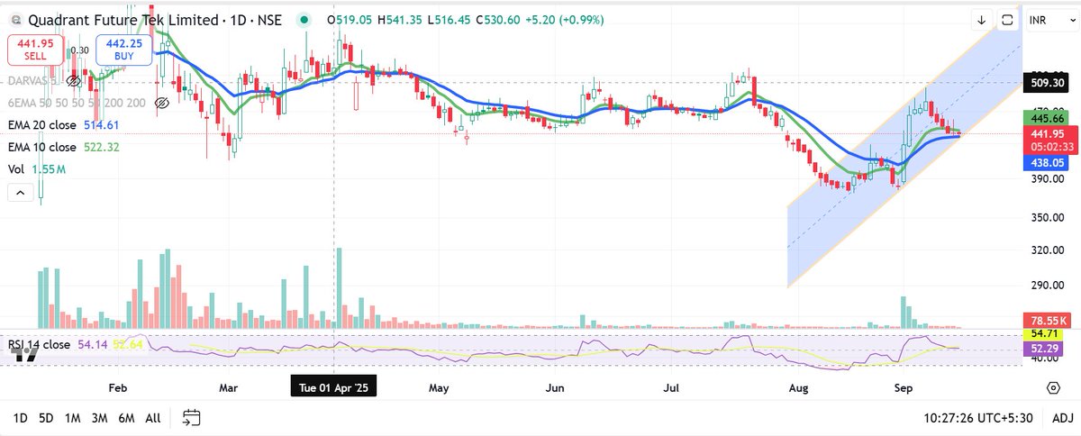This screenshot has height=436, width=1081.
Task: Toggle ADJ adjusted data
Action: (1062, 417)
